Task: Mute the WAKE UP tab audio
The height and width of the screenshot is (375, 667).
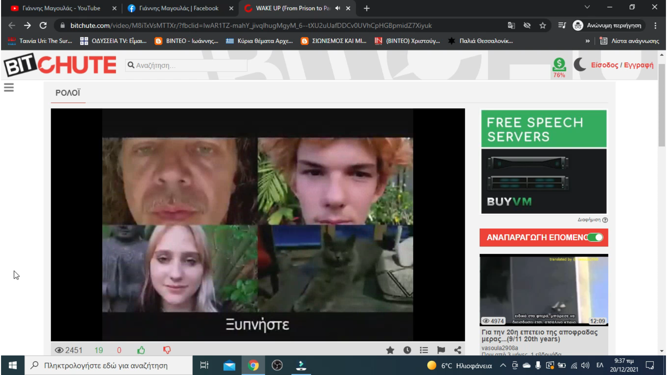Action: click(338, 8)
